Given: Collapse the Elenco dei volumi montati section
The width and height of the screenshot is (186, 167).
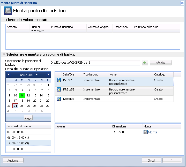Looking at the screenshot, I should point(4,20).
